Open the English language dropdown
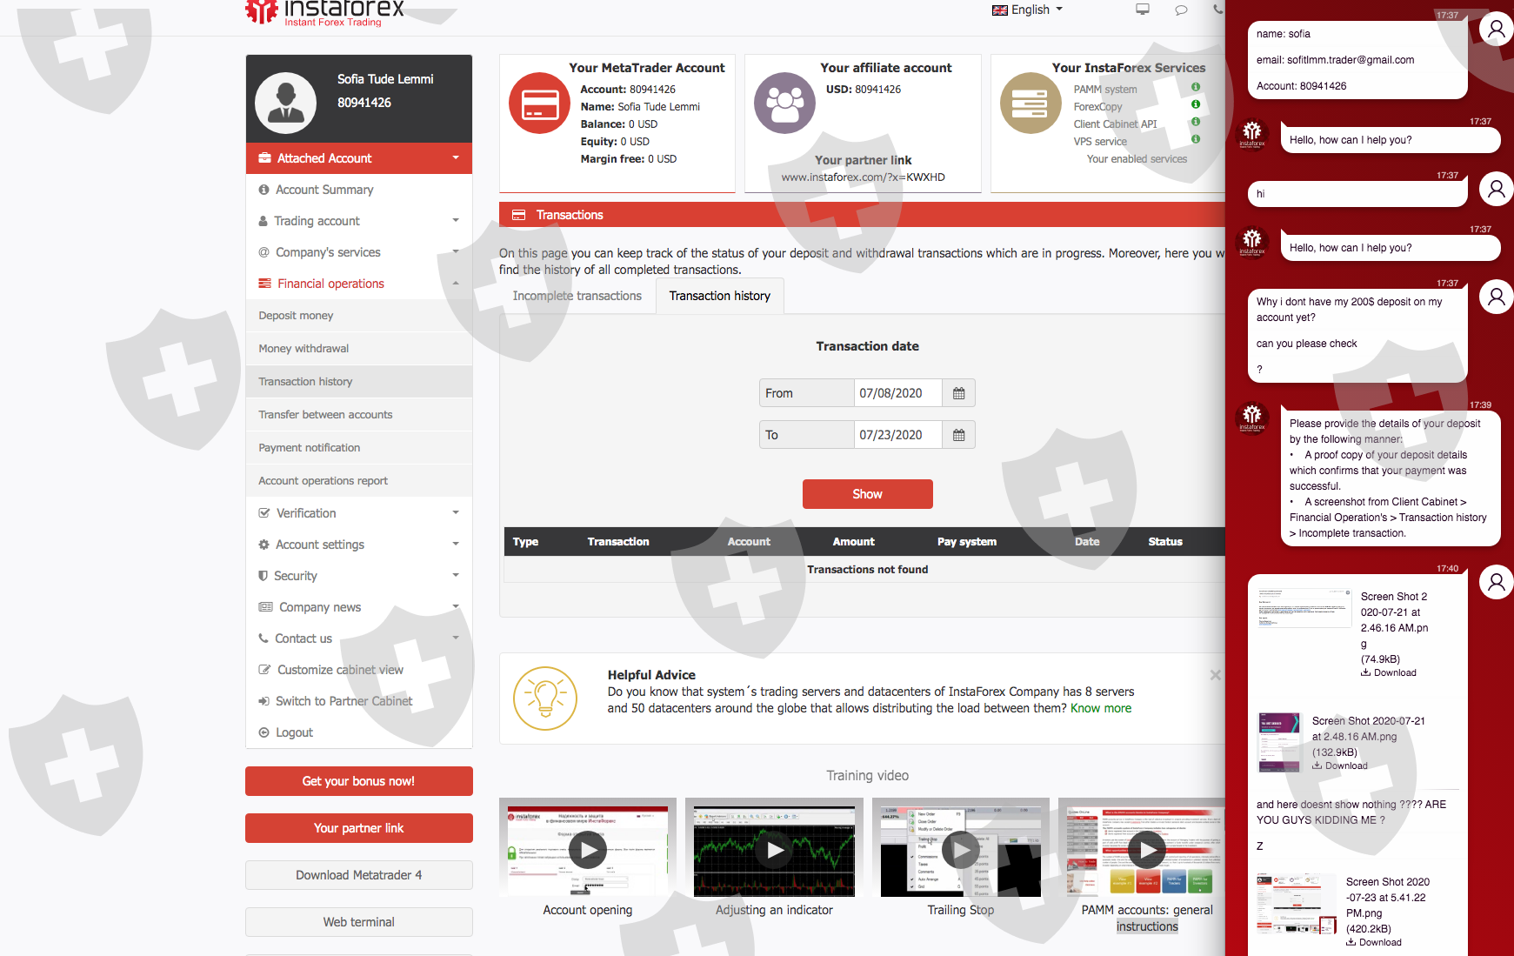This screenshot has width=1514, height=956. click(x=1027, y=10)
